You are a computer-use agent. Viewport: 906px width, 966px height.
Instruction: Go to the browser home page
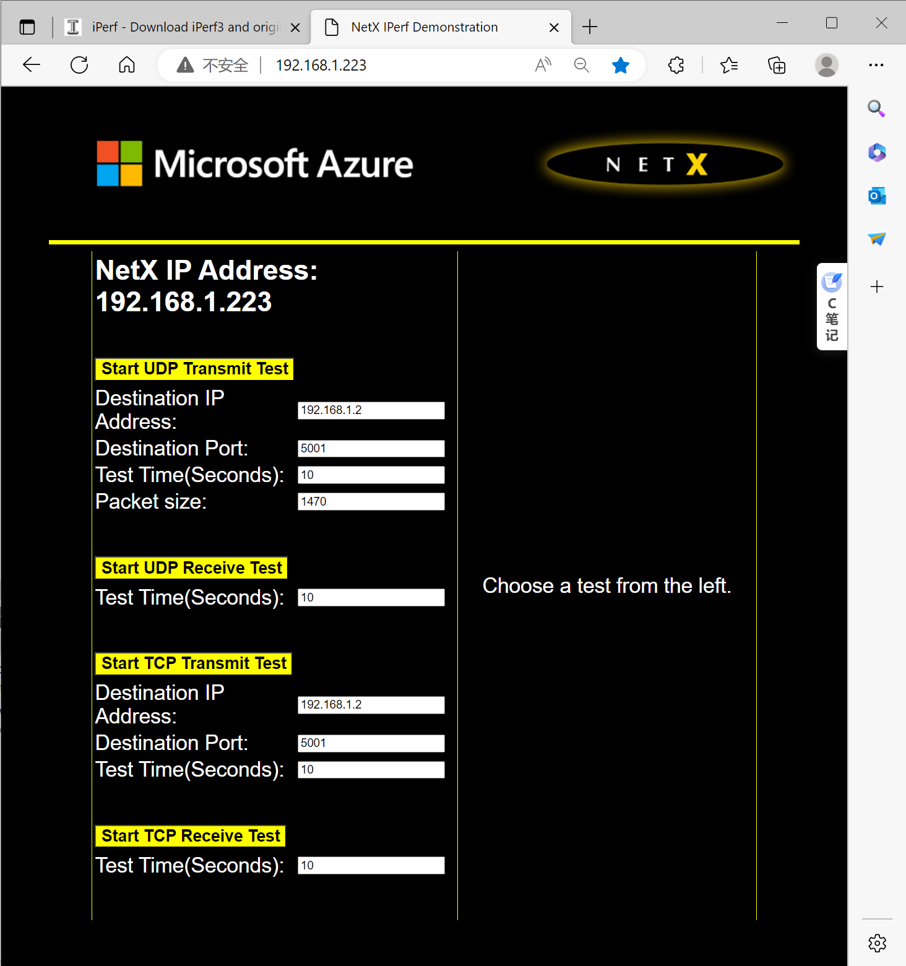point(127,65)
